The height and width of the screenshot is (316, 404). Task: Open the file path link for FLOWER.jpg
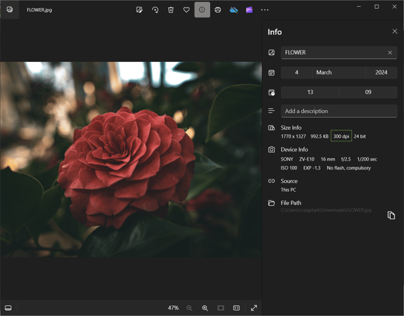(x=326, y=210)
